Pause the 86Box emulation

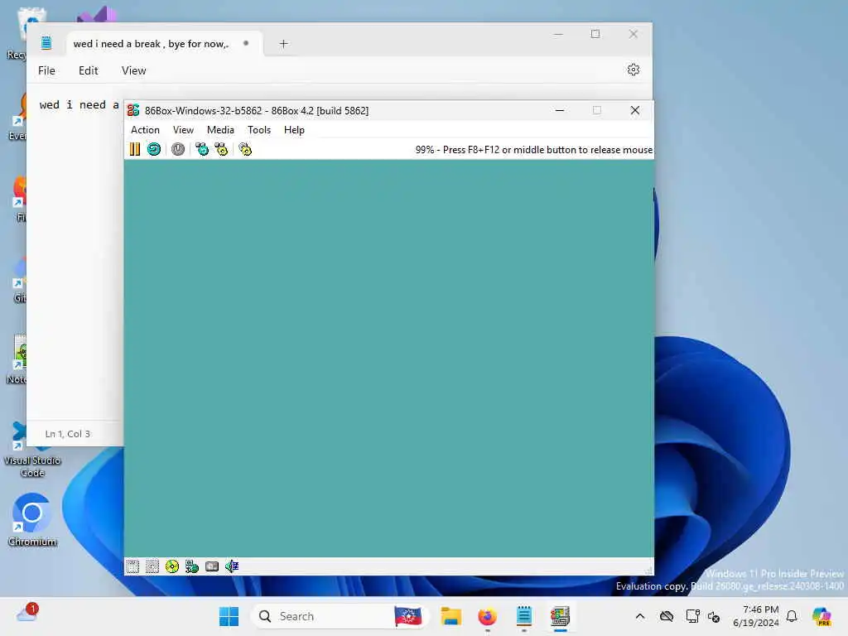[x=135, y=149]
